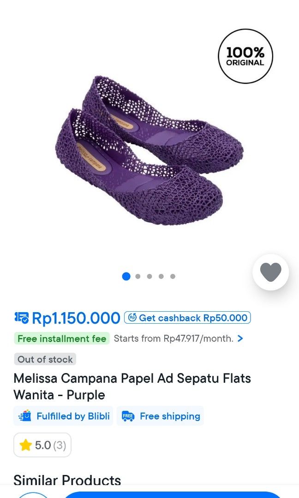The image size is (299, 498).
Task: Click the 100% Original badge
Action: tap(245, 56)
